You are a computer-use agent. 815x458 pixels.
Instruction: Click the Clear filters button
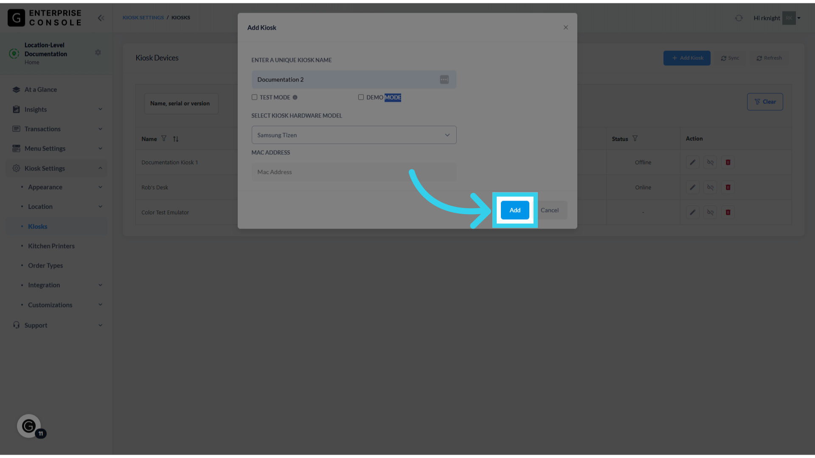765,102
